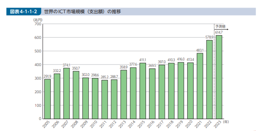The image size is (262, 135).
Task: Click the y-axis tick label 600
Action: click(x=38, y=37)
